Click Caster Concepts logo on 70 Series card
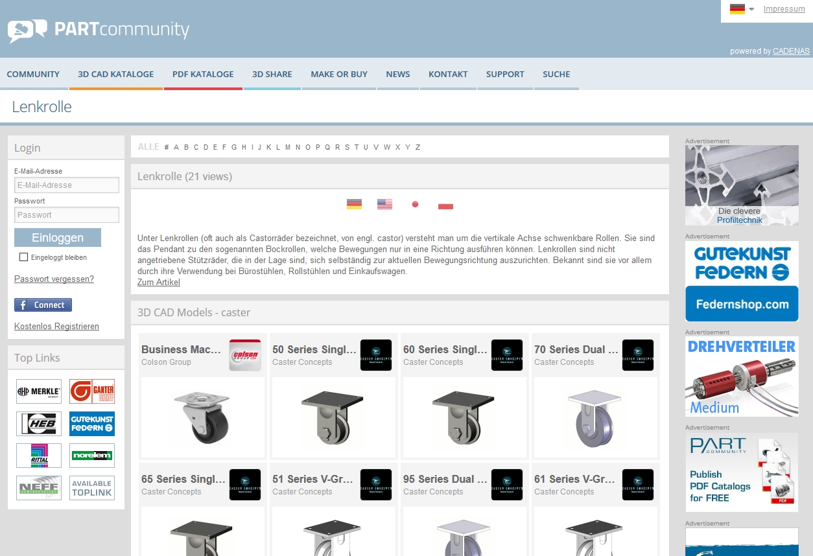This screenshot has width=813, height=556. [638, 355]
